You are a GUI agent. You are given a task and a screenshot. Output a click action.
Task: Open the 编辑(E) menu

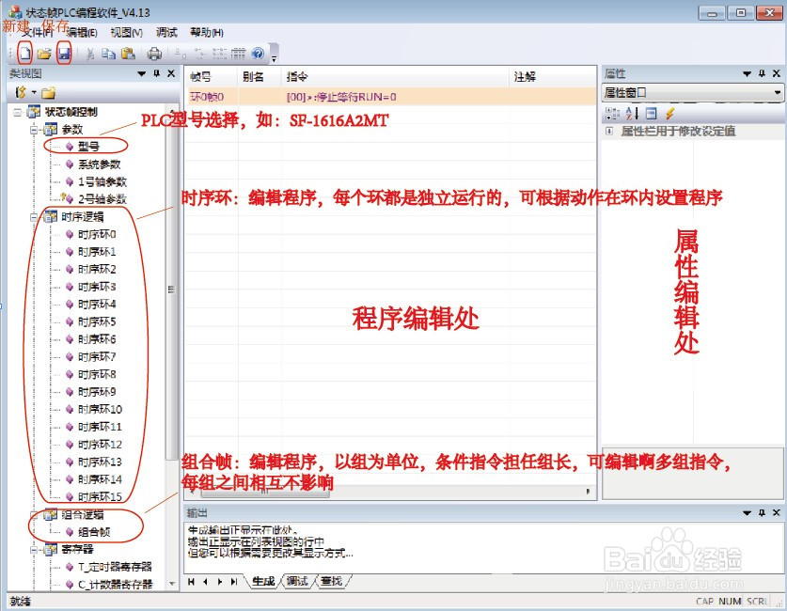82,33
